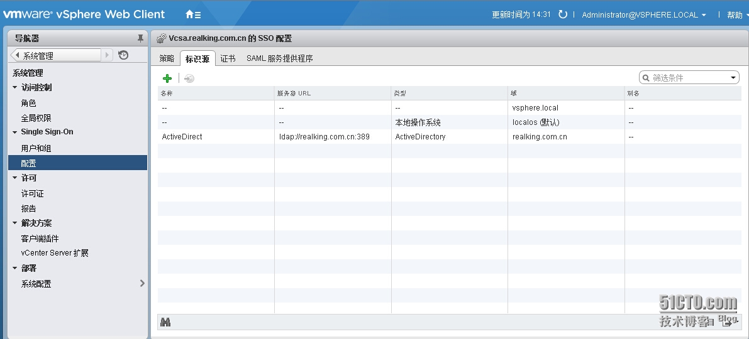Collapse the 解决方案 section

click(x=15, y=223)
